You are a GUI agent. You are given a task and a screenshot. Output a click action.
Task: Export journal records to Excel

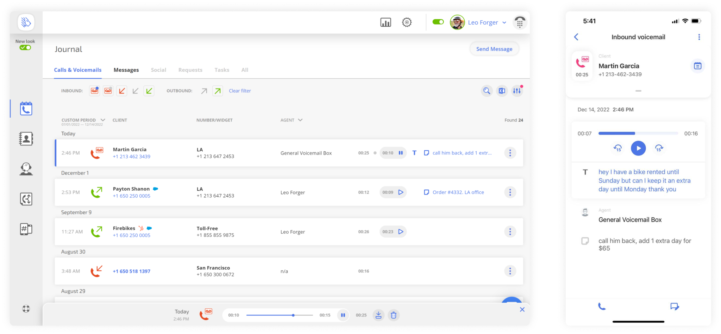tap(502, 91)
